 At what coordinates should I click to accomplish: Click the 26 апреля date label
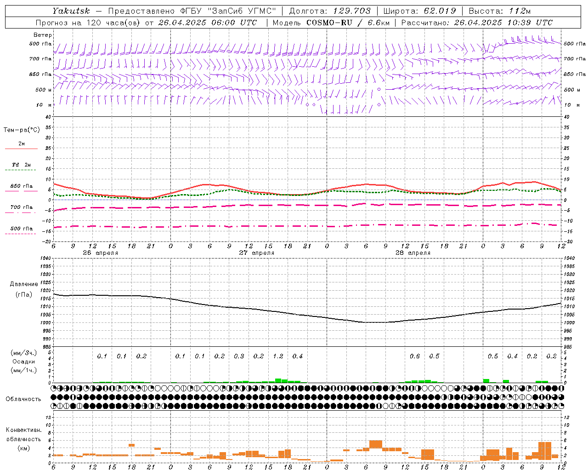(x=100, y=253)
